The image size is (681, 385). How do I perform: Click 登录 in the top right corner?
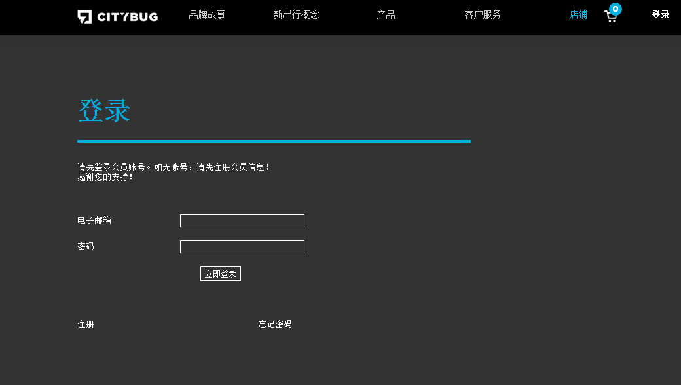660,15
